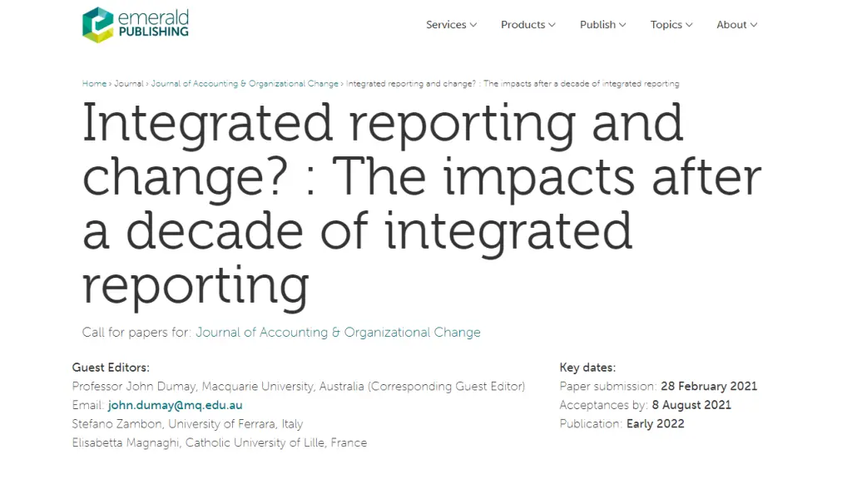The width and height of the screenshot is (852, 479).
Task: Expand the About chevron arrow
Action: pos(754,25)
